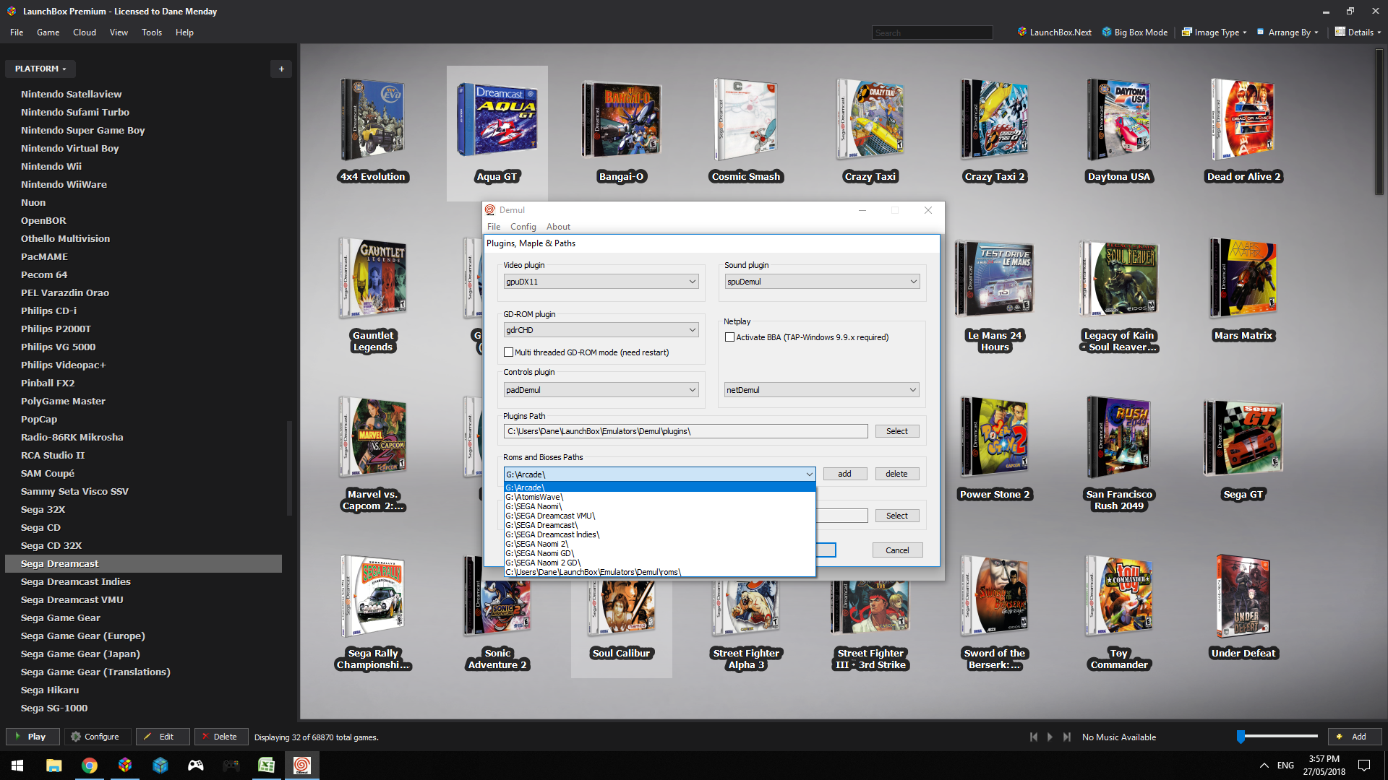The width and height of the screenshot is (1388, 780).
Task: Choose G:\SEGA Naomi\ path option
Action: tap(659, 506)
